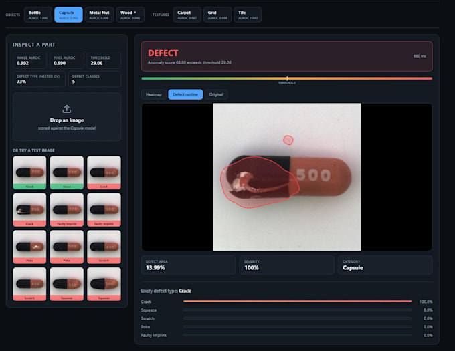Open the Grid texture model

point(217,15)
